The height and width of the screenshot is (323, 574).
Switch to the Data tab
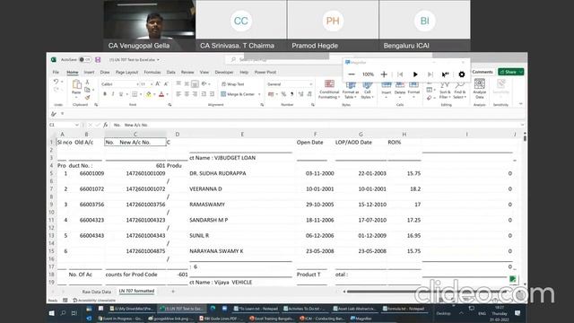[x=171, y=72]
